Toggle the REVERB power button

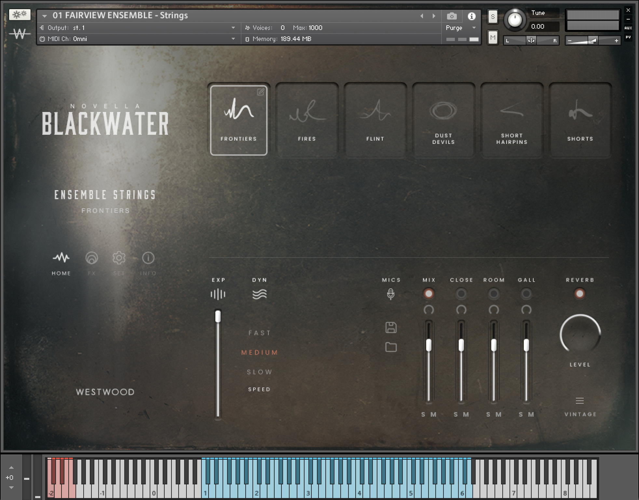(x=579, y=294)
